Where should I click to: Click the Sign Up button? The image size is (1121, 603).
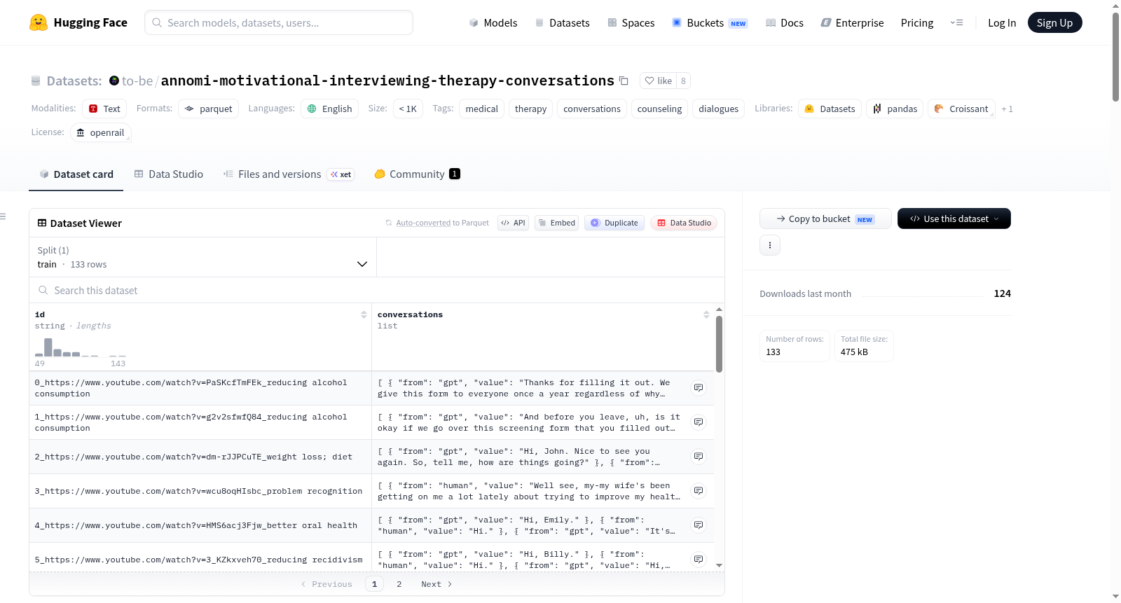point(1054,22)
